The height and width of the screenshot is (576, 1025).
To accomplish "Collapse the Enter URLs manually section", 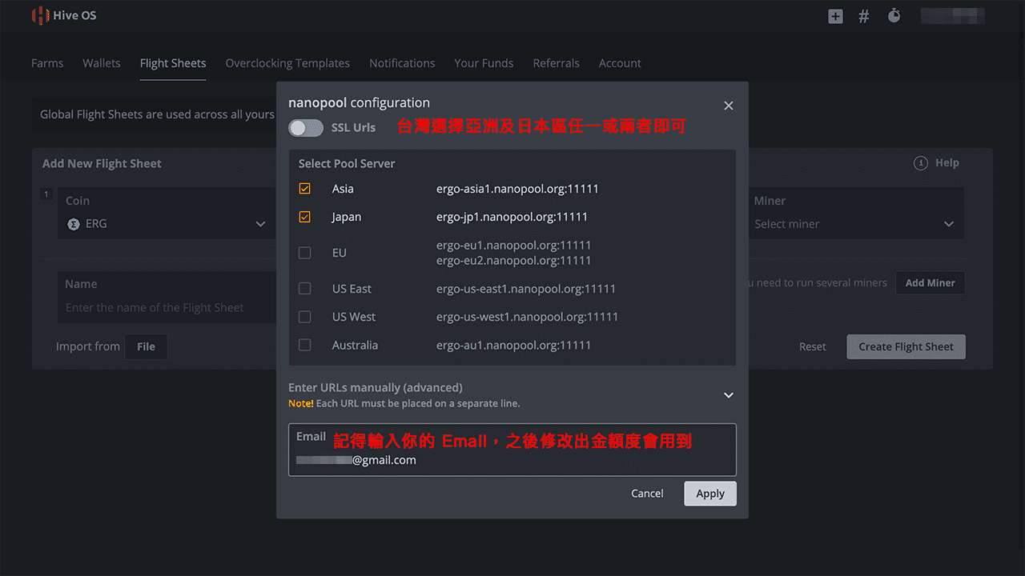I will tap(728, 394).
